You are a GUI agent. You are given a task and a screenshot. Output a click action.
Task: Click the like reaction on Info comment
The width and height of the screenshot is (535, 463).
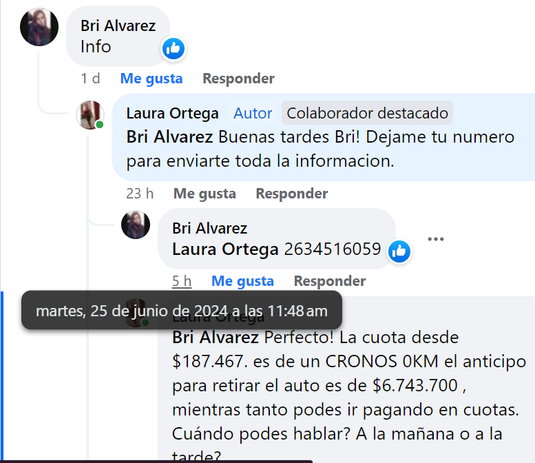174,48
